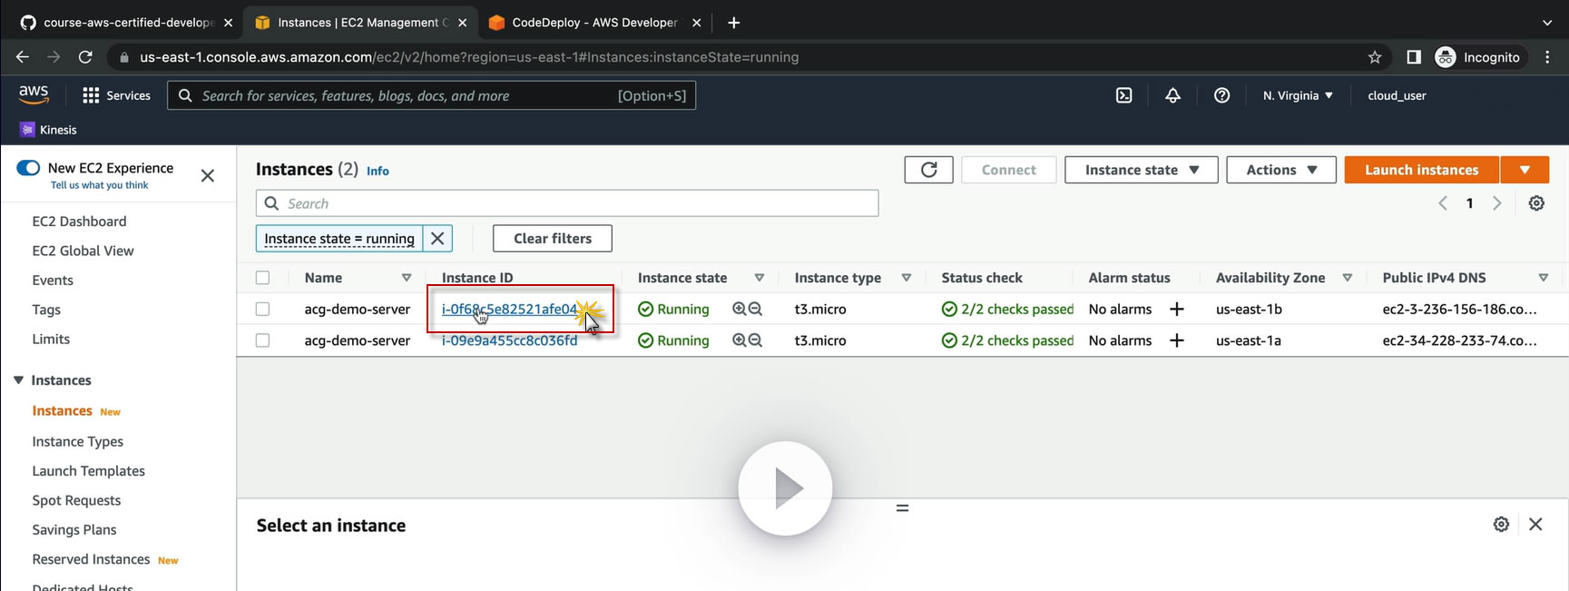Refresh the instances list
Screen dimensions: 1569x591
pyautogui.click(x=928, y=170)
